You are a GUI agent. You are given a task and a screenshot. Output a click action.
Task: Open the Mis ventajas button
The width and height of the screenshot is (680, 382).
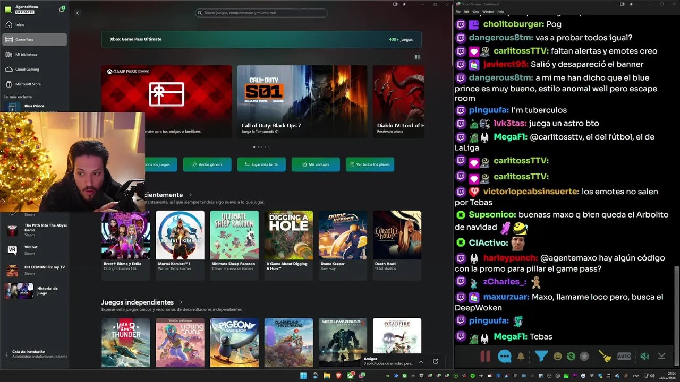pos(316,164)
